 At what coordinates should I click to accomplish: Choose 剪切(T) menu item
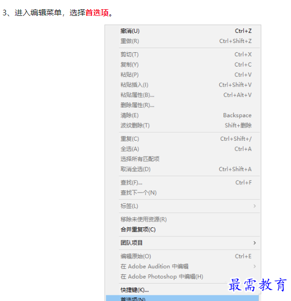pyautogui.click(x=182, y=54)
